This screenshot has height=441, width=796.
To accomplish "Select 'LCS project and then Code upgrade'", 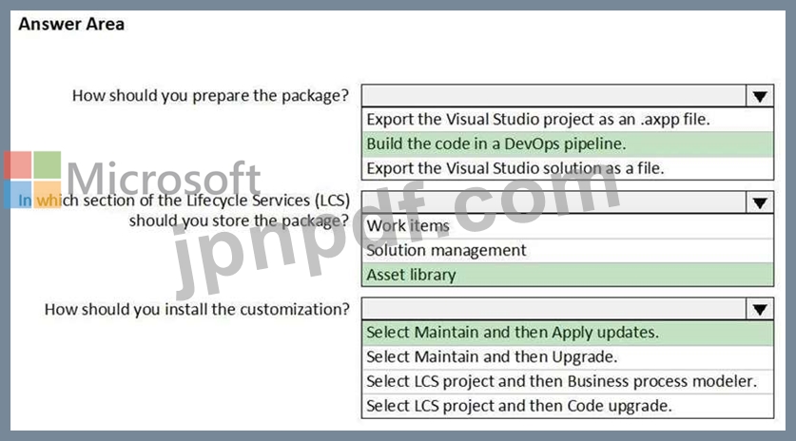I will [x=519, y=406].
